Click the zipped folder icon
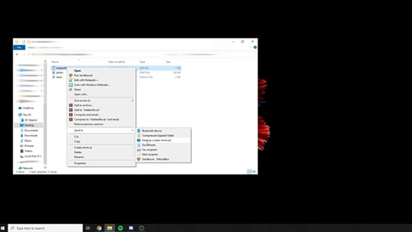412x232 pixels. click(x=139, y=136)
